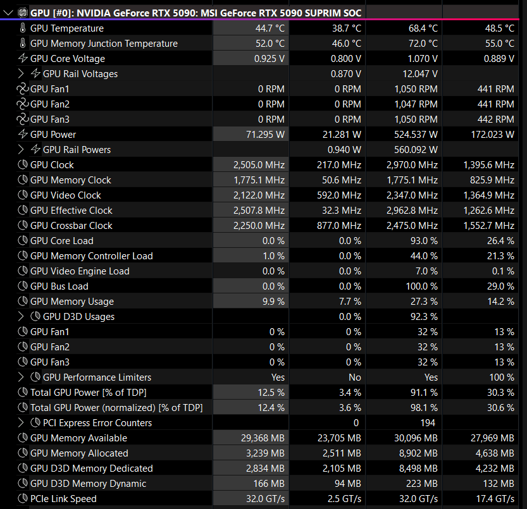The image size is (527, 509).
Task: Expand the GPU Performance Limiters group
Action: click(x=21, y=377)
